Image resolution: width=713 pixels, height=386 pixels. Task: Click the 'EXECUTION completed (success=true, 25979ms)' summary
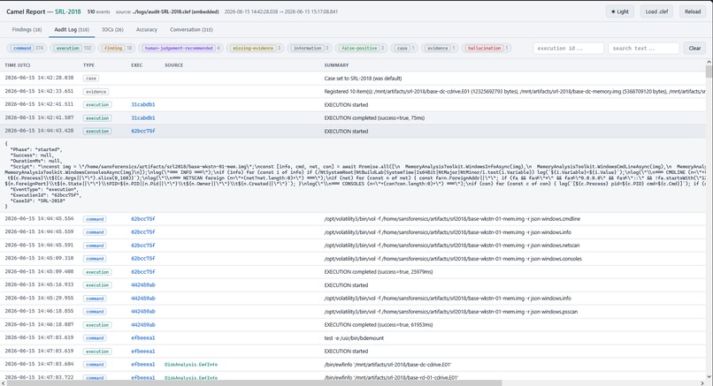coord(379,272)
